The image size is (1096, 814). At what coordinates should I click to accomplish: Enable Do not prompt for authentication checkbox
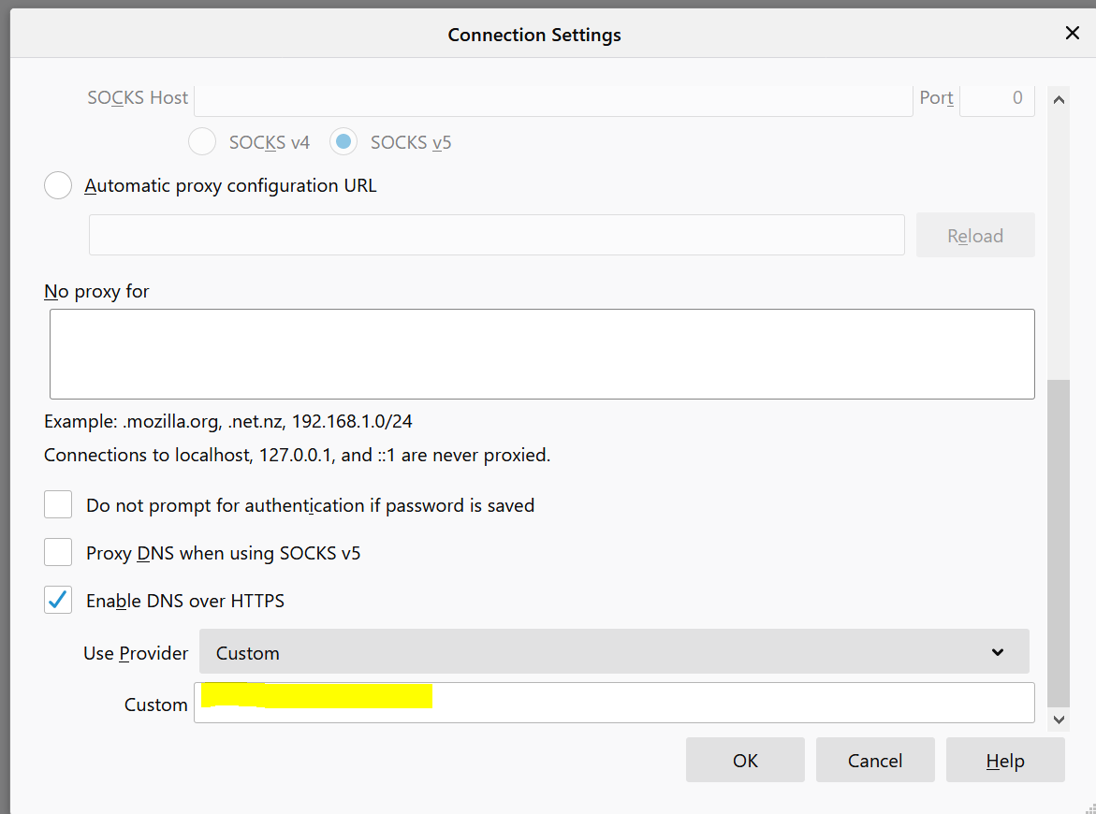tap(58, 505)
